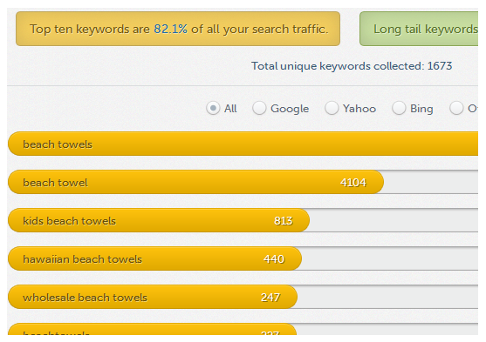
Task: Click the partially visible bottom keyword bar
Action: click(x=152, y=329)
